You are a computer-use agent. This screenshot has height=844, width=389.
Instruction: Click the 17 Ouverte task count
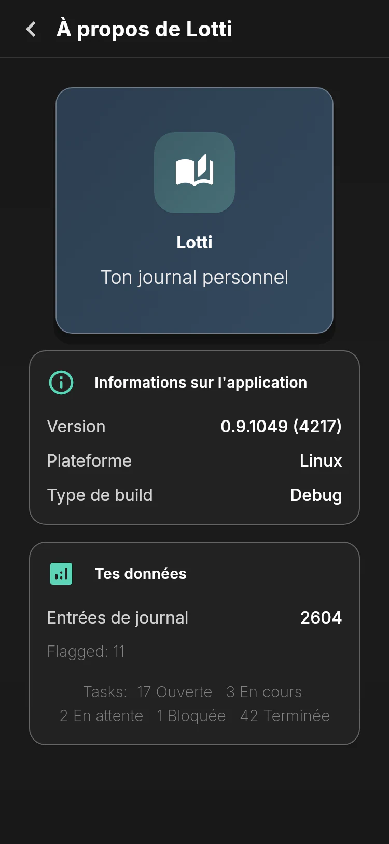click(175, 692)
